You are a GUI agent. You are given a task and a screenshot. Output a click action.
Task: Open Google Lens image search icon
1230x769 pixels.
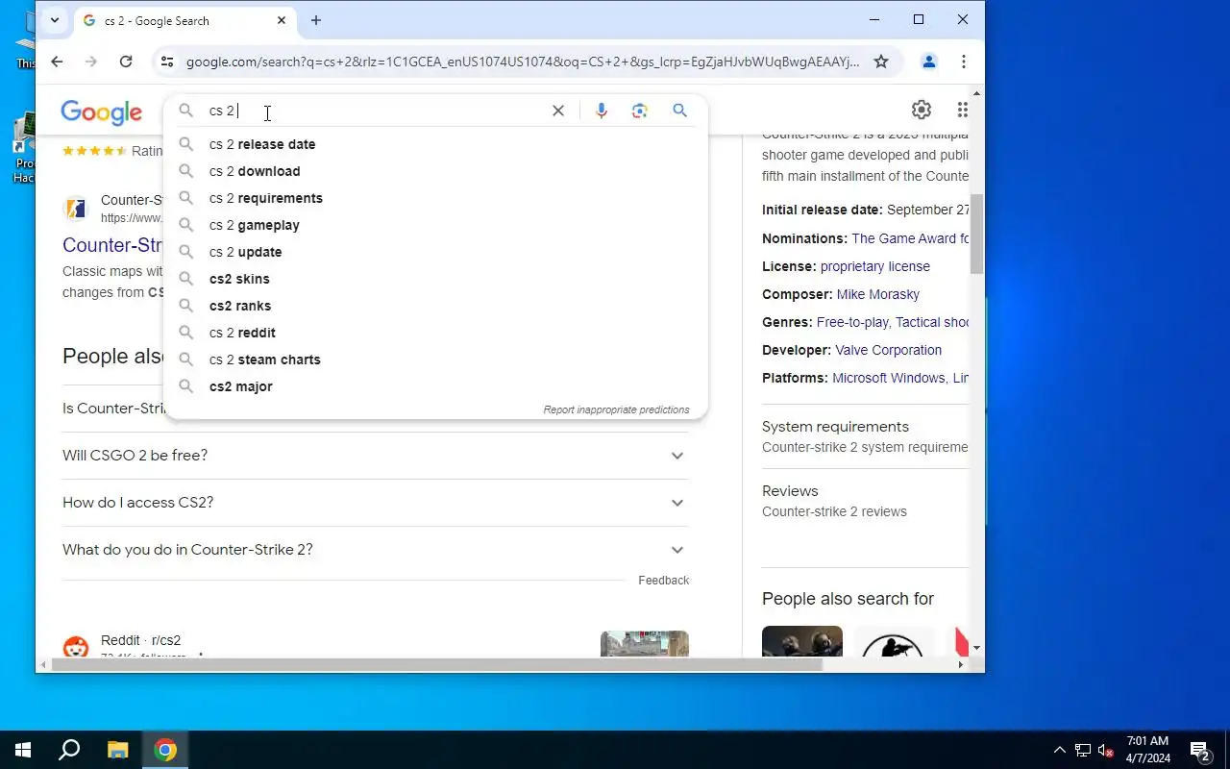(640, 111)
